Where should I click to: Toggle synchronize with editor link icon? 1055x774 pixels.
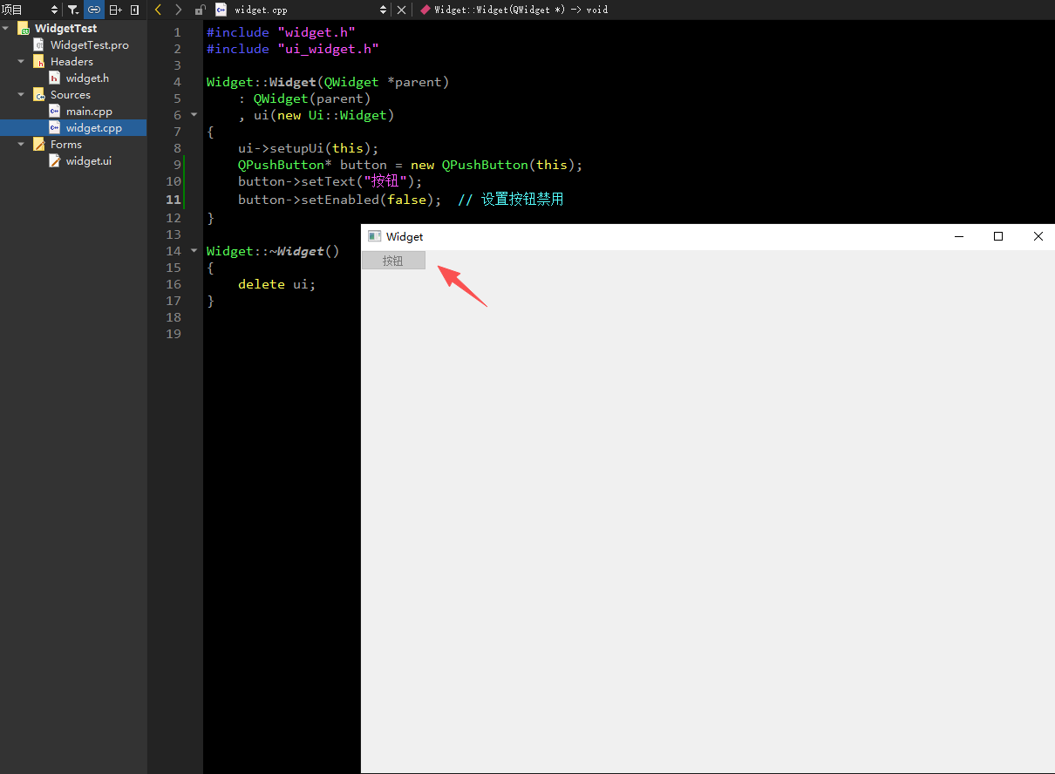[x=94, y=10]
